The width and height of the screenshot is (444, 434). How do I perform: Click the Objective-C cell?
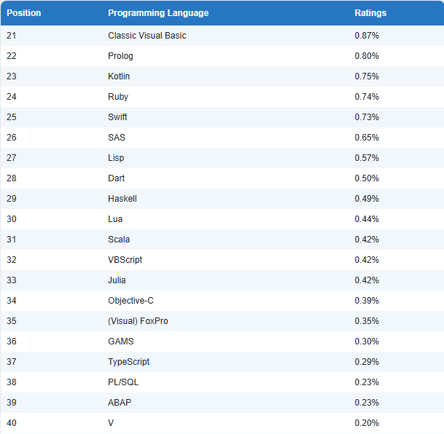pyautogui.click(x=131, y=301)
